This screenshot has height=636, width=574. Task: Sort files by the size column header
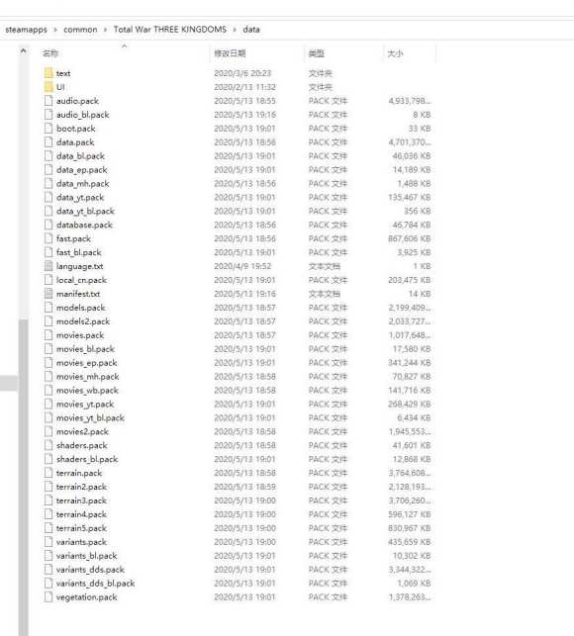(x=396, y=53)
